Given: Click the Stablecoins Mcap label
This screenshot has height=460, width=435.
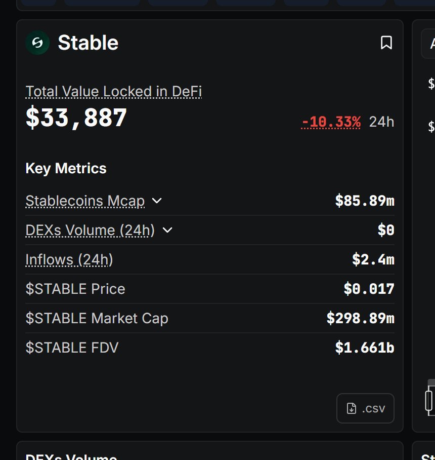Looking at the screenshot, I should pos(85,201).
